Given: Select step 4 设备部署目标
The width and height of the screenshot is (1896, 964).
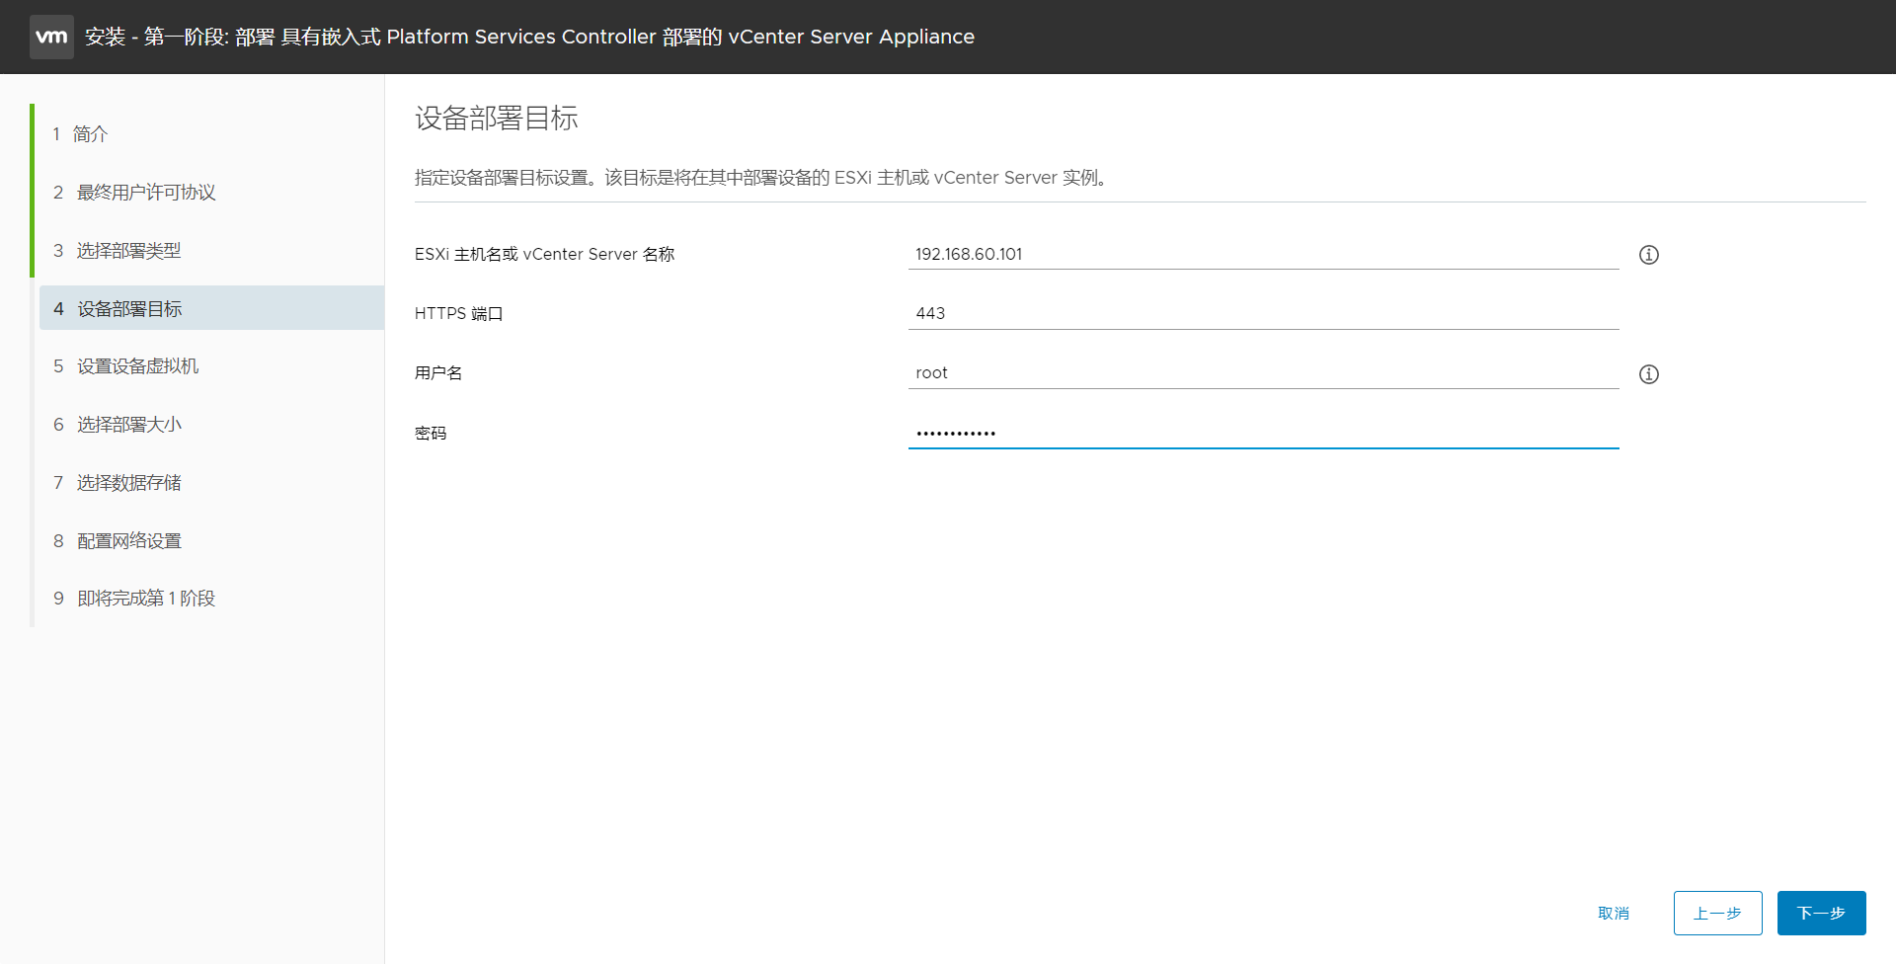Looking at the screenshot, I should click(x=211, y=308).
